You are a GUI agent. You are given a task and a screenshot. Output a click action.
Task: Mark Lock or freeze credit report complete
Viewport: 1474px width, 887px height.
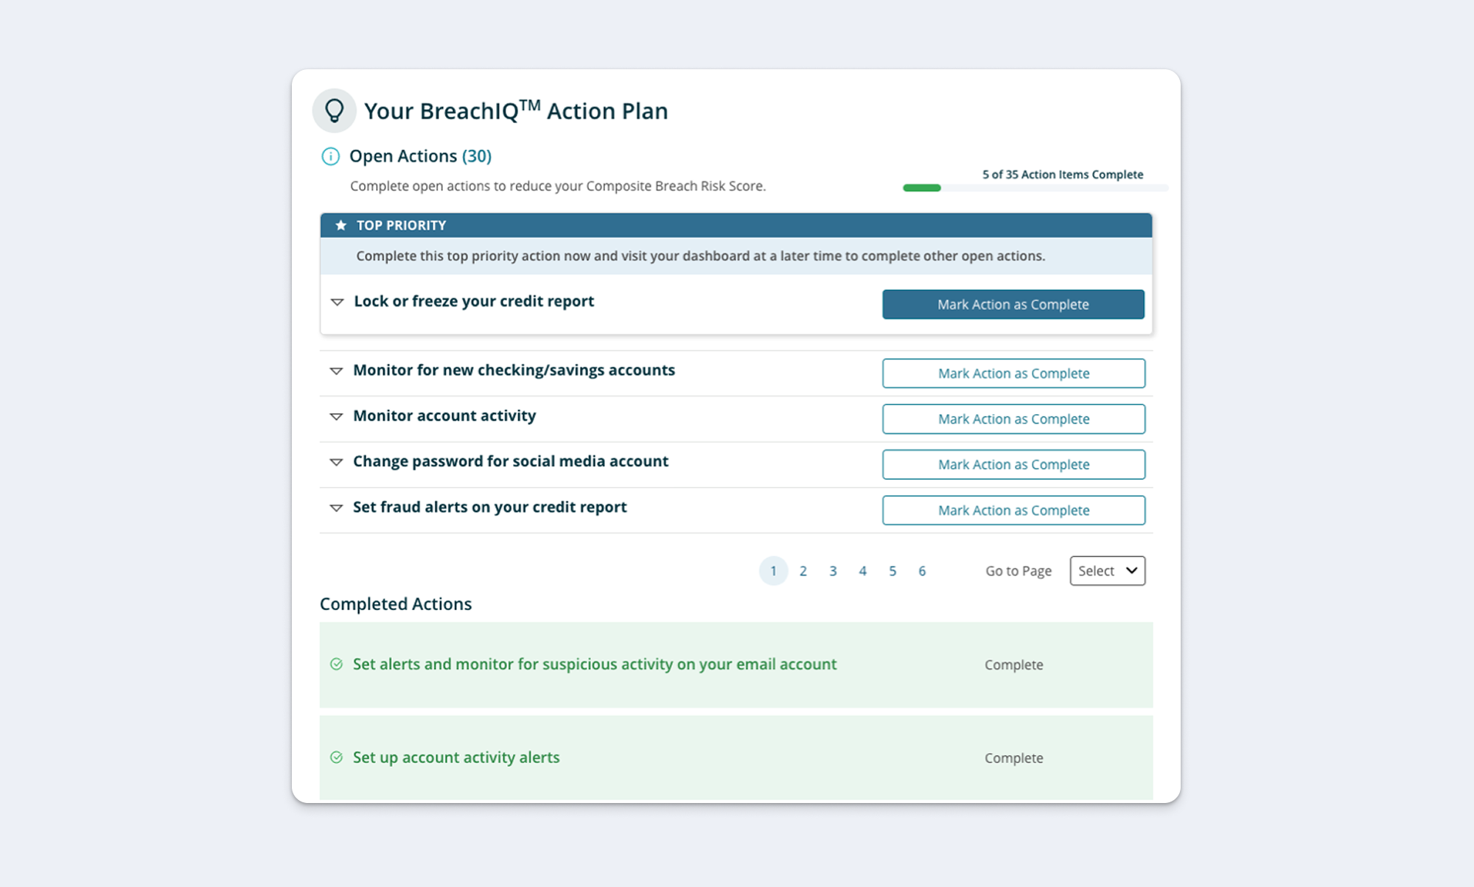pos(1013,304)
